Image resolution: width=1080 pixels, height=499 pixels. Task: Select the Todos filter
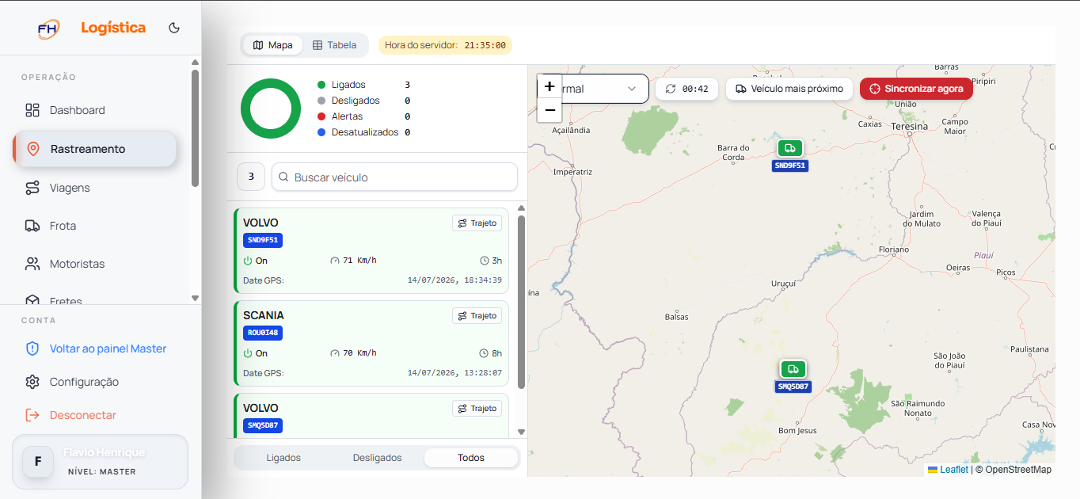(471, 458)
